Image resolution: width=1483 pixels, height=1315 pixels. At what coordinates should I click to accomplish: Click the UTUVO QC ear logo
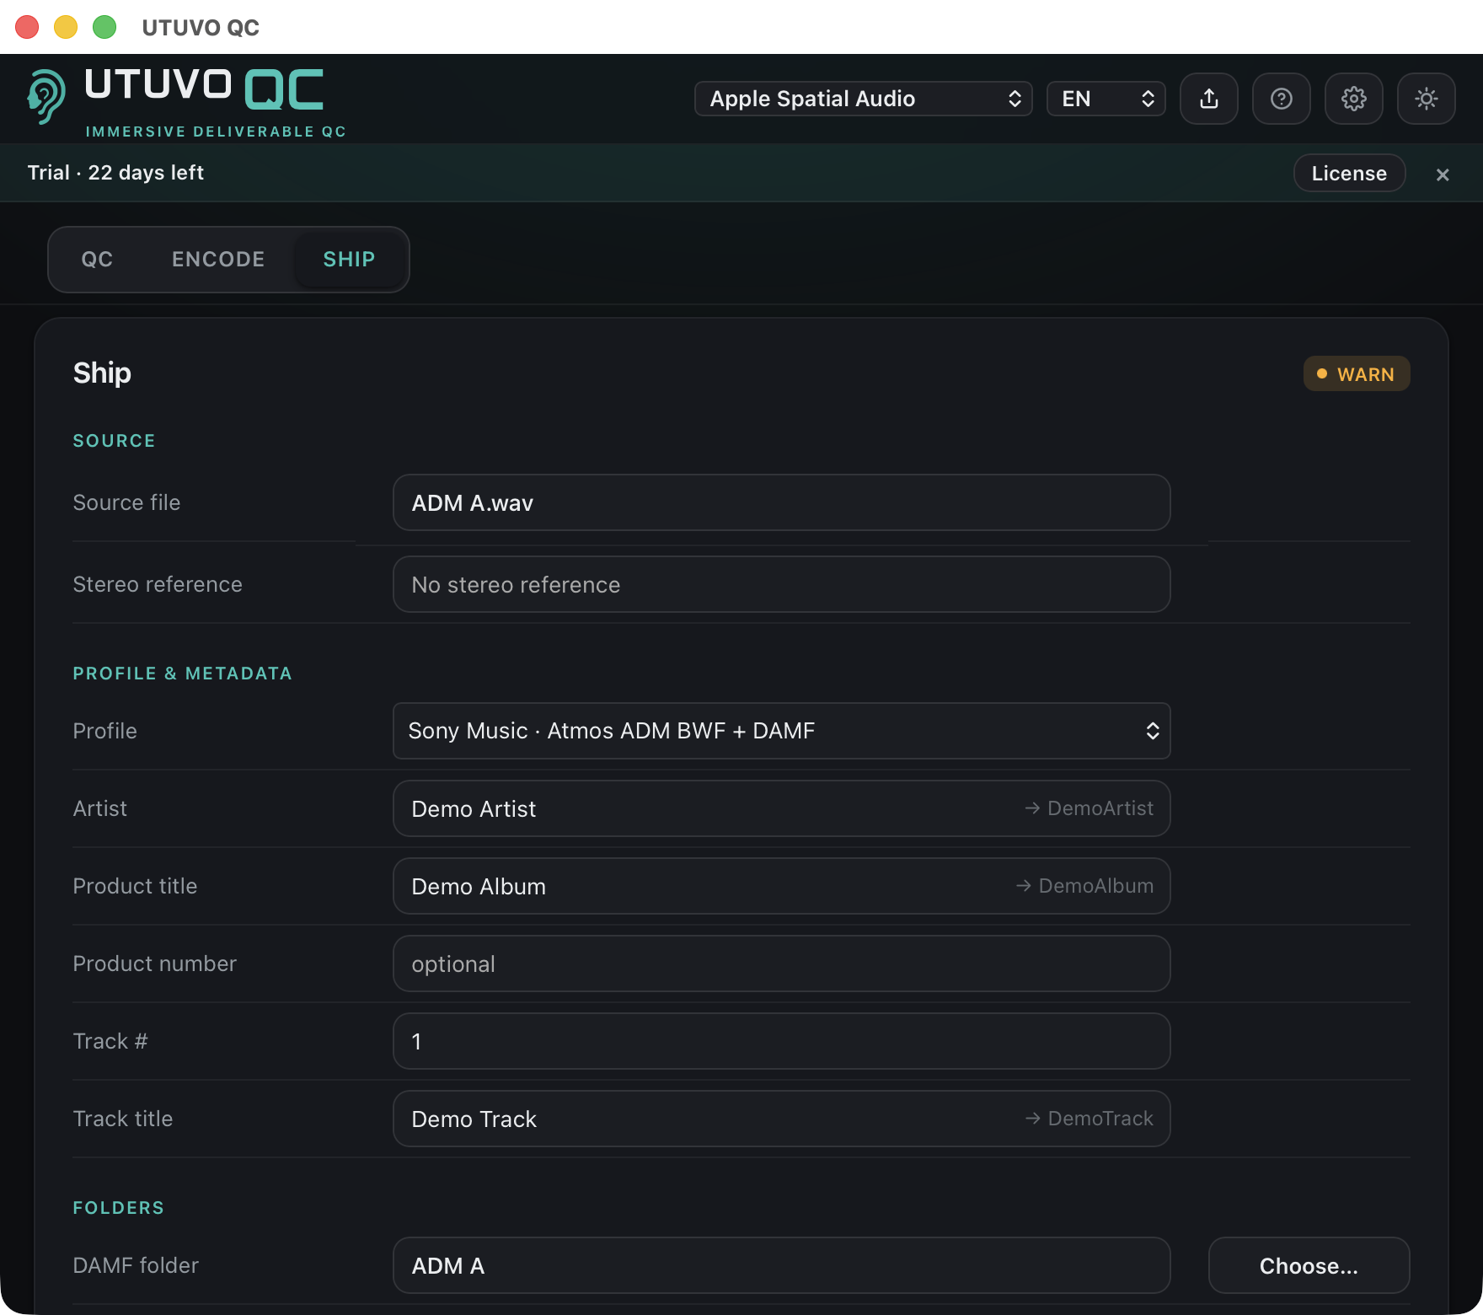(46, 97)
